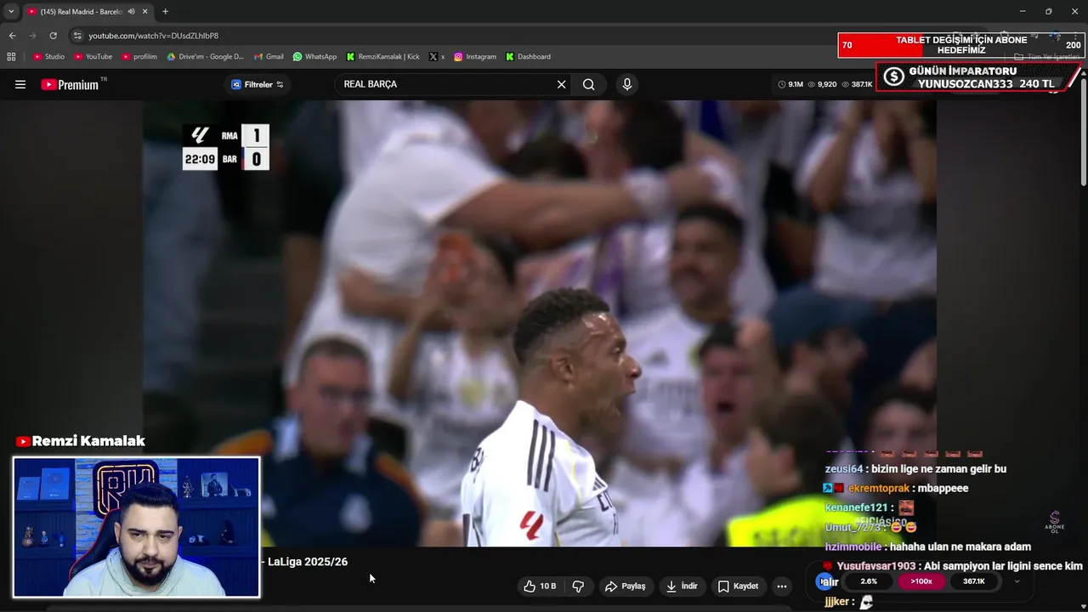Download the video with İndir
Image resolution: width=1088 pixels, height=612 pixels.
coord(682,586)
